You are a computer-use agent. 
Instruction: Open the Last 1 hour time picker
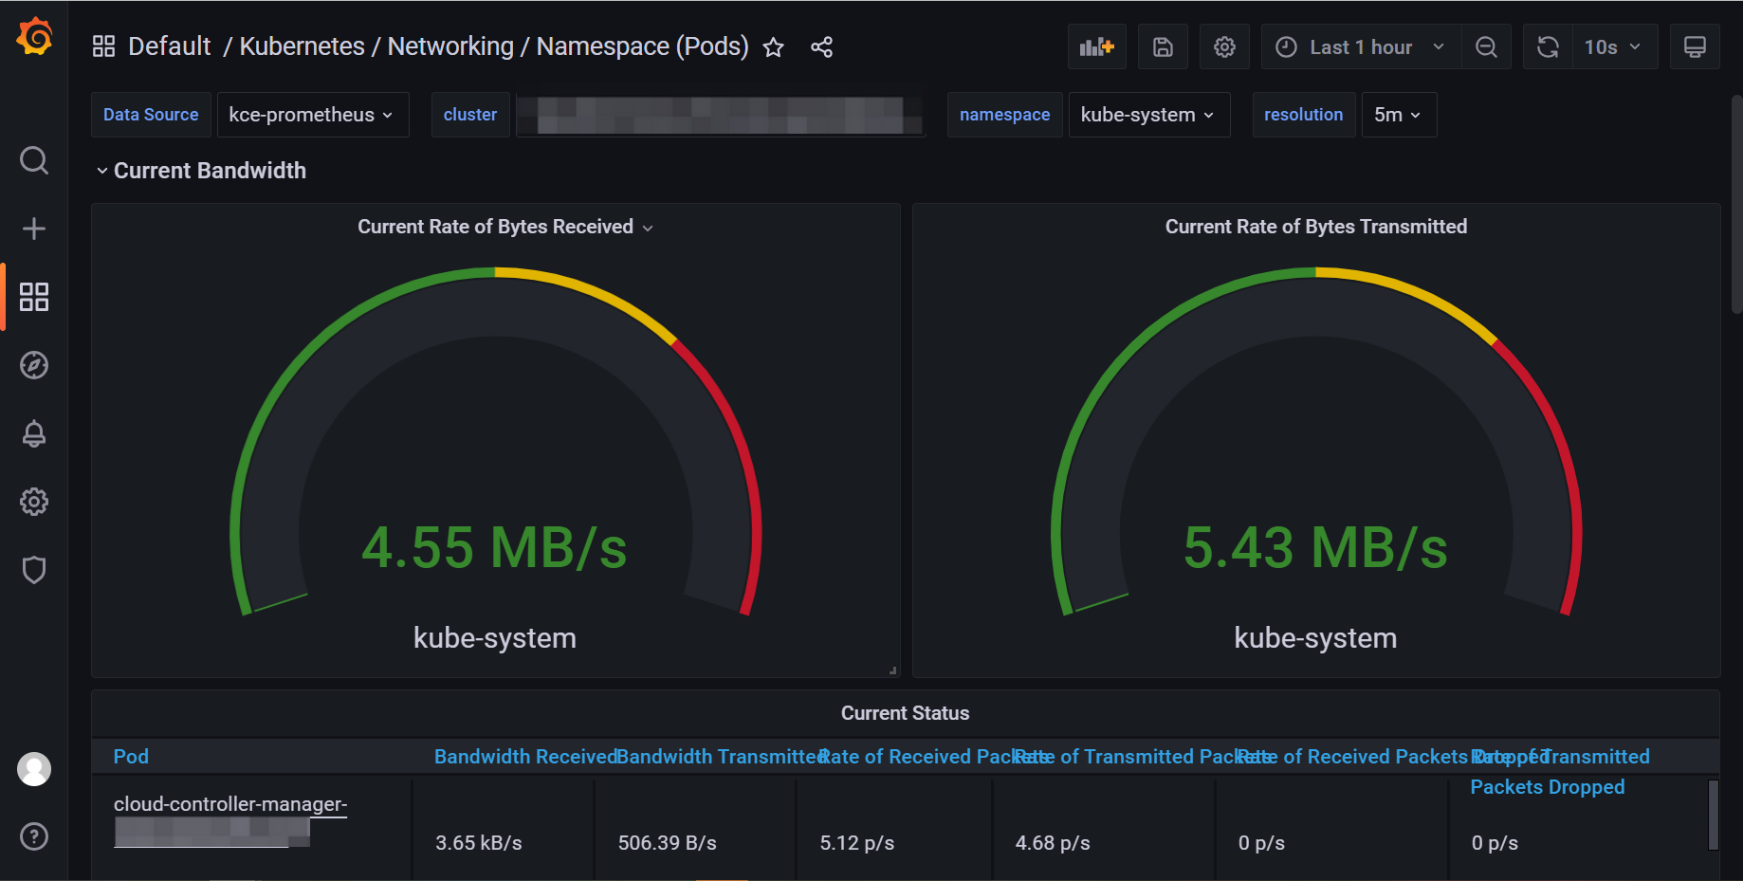pos(1360,47)
